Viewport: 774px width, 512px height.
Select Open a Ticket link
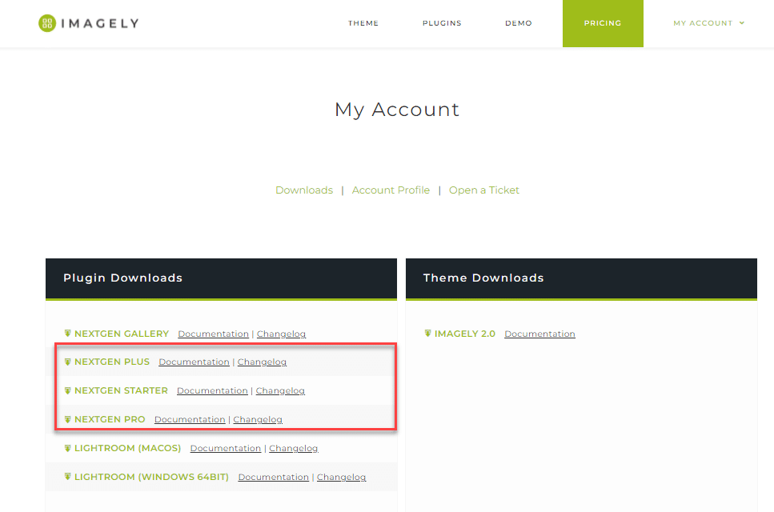point(483,190)
